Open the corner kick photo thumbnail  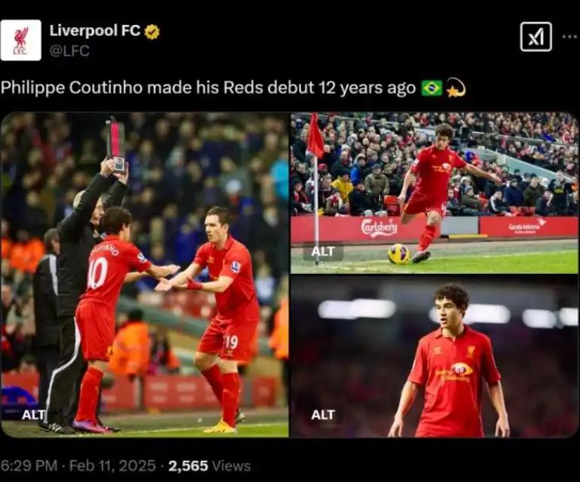(x=434, y=193)
